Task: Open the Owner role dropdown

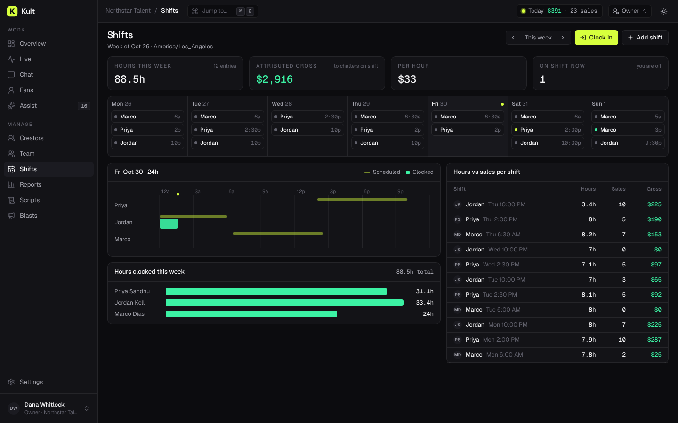Action: [630, 11]
